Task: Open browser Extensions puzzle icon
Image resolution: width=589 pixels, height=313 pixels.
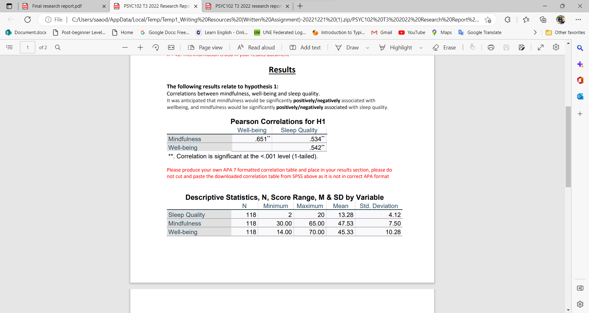Action: point(507,20)
